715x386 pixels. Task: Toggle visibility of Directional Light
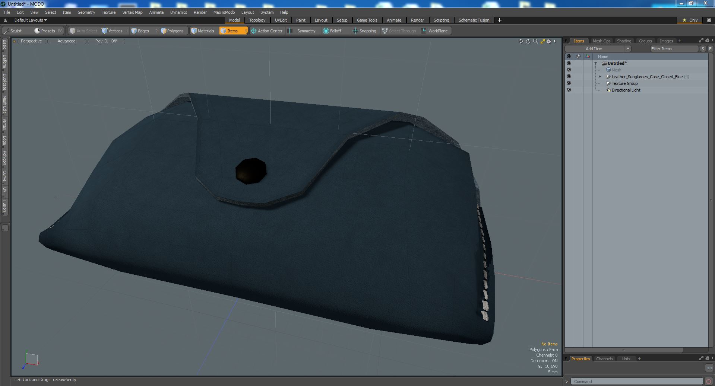[569, 90]
